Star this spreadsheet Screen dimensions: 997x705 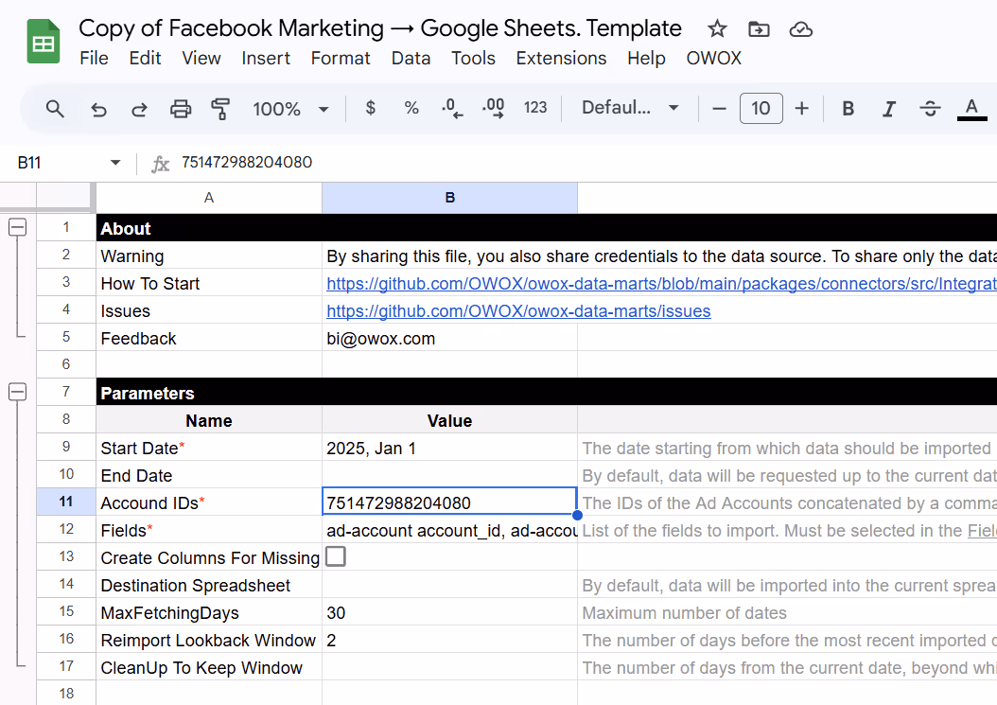point(717,28)
